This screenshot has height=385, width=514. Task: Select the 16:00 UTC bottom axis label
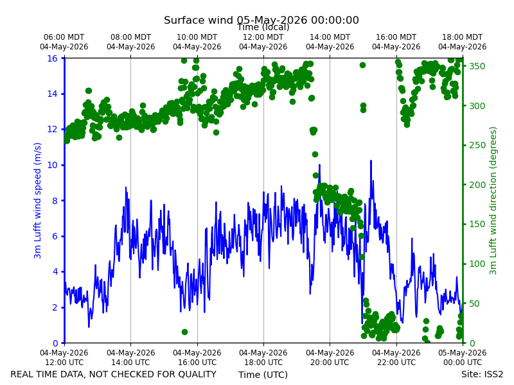click(x=197, y=357)
